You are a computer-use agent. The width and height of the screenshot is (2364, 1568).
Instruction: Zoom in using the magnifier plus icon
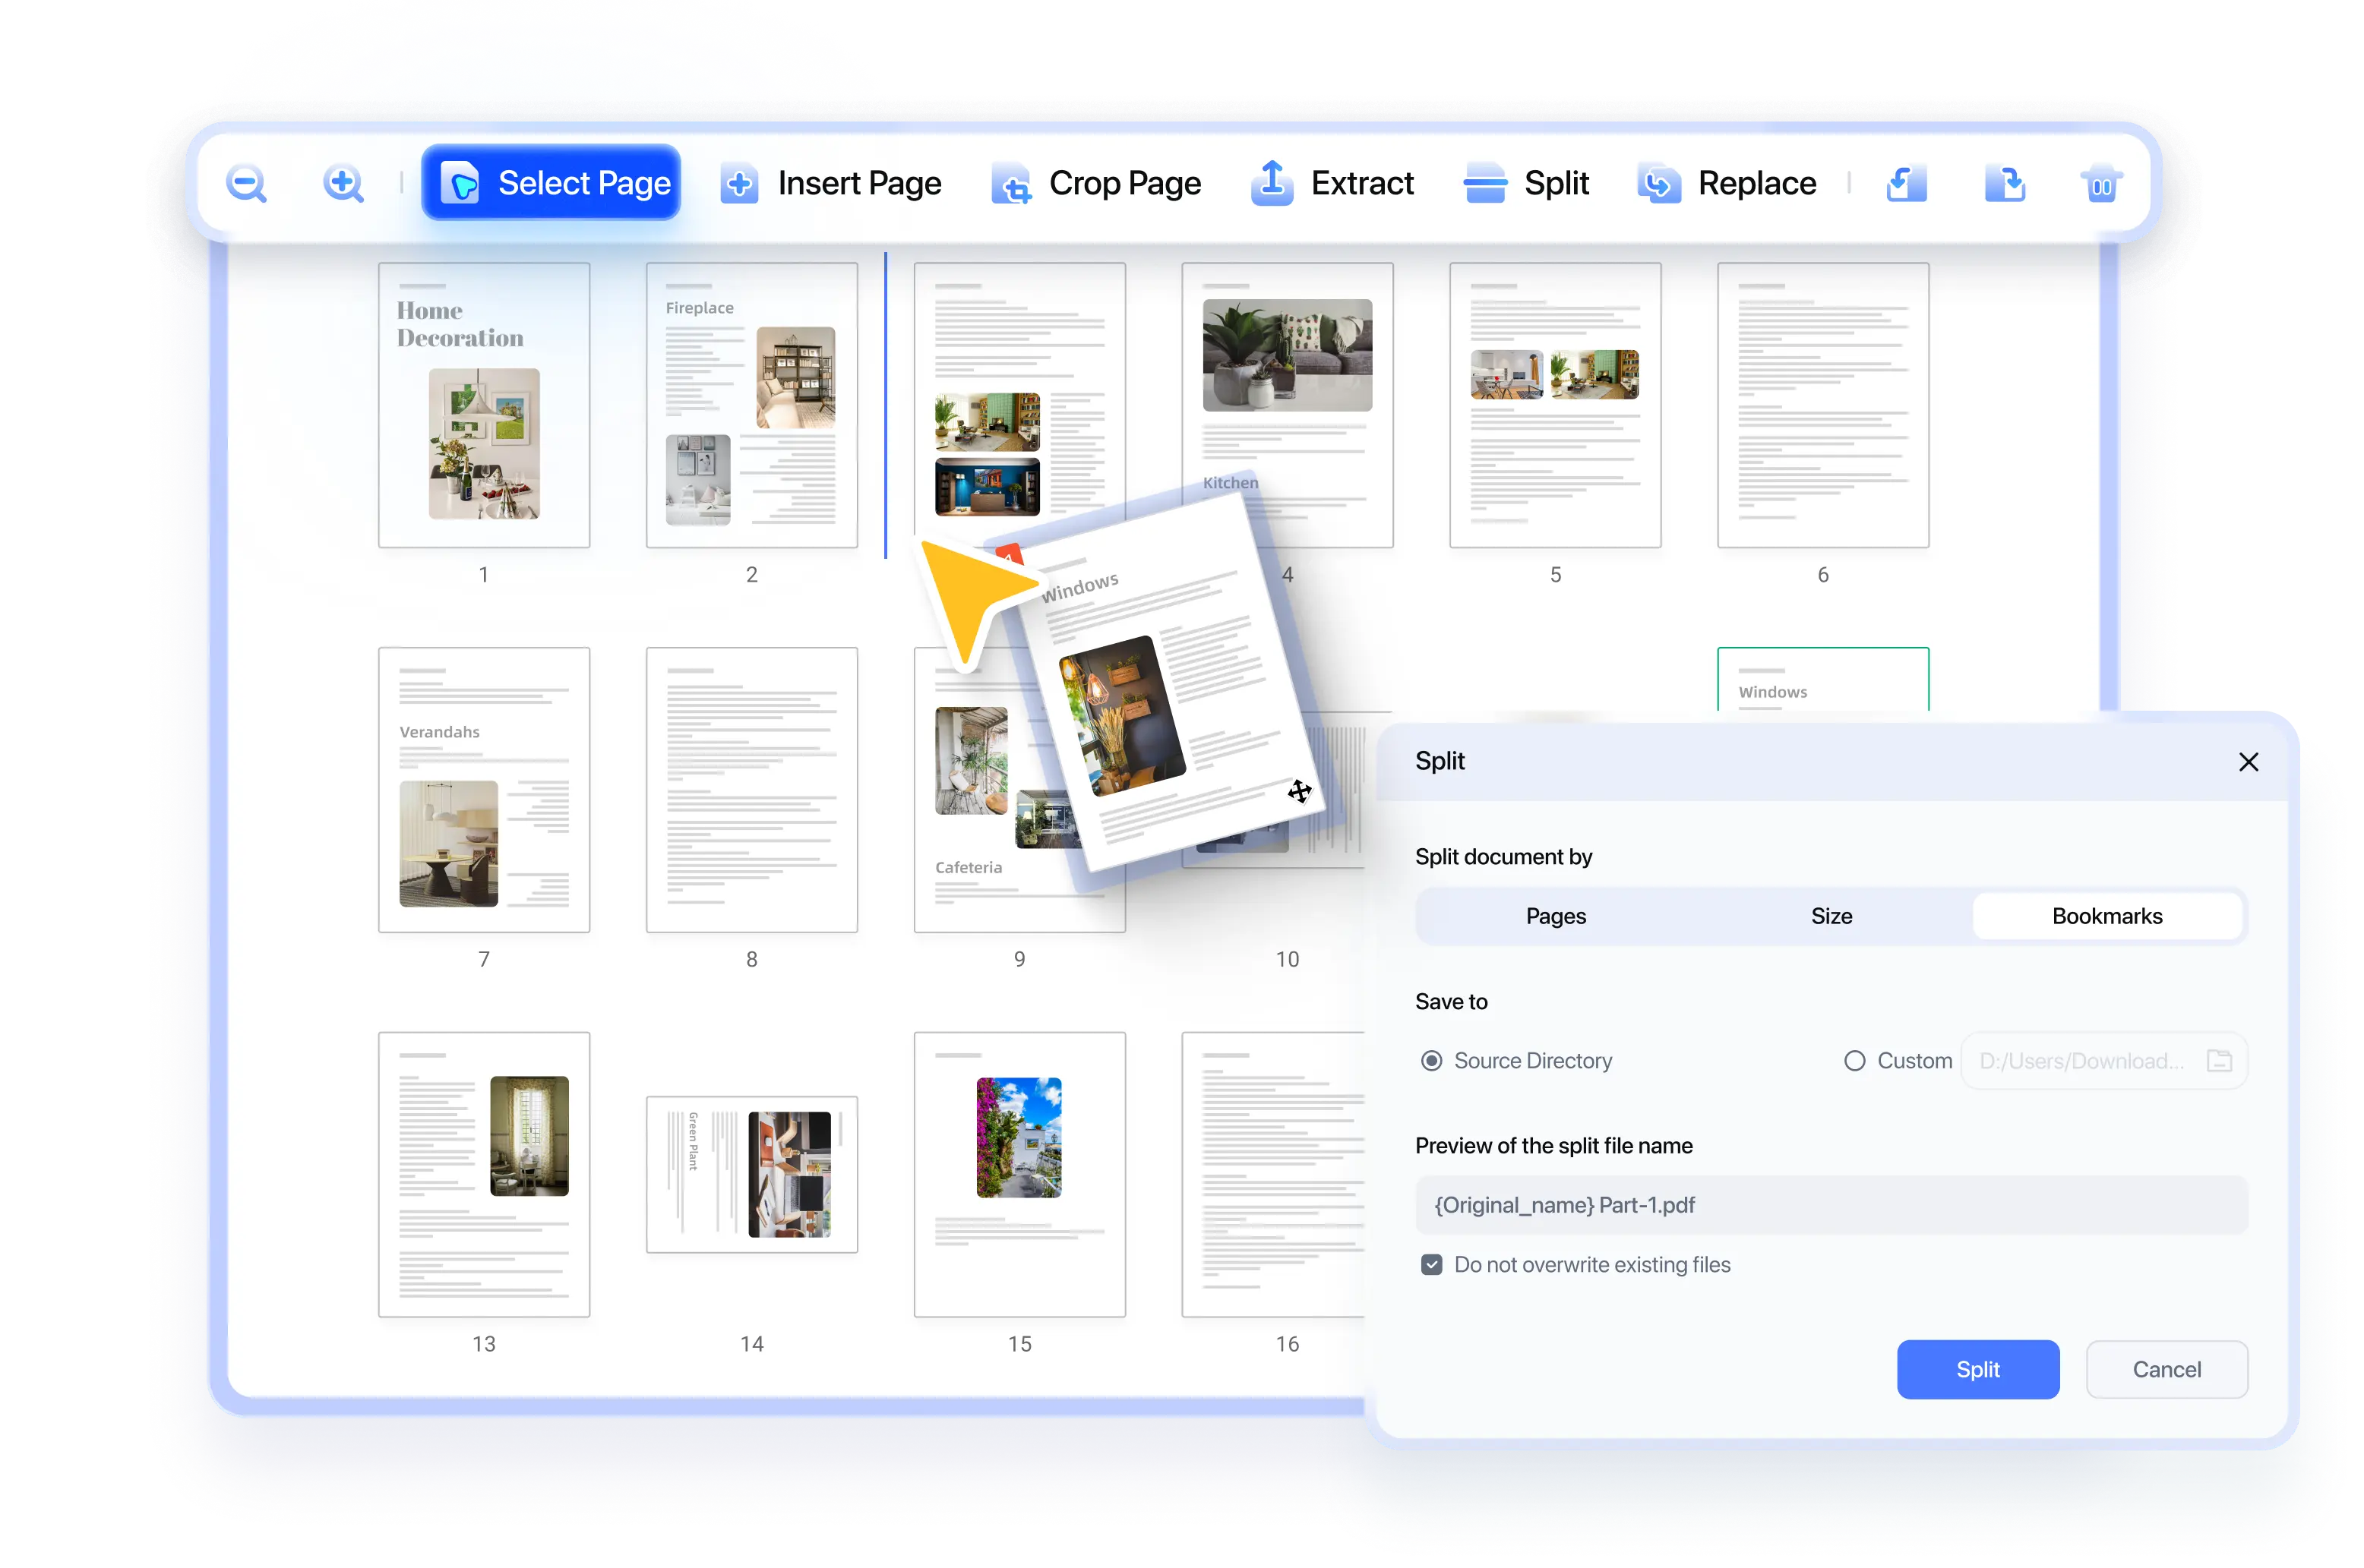(342, 183)
